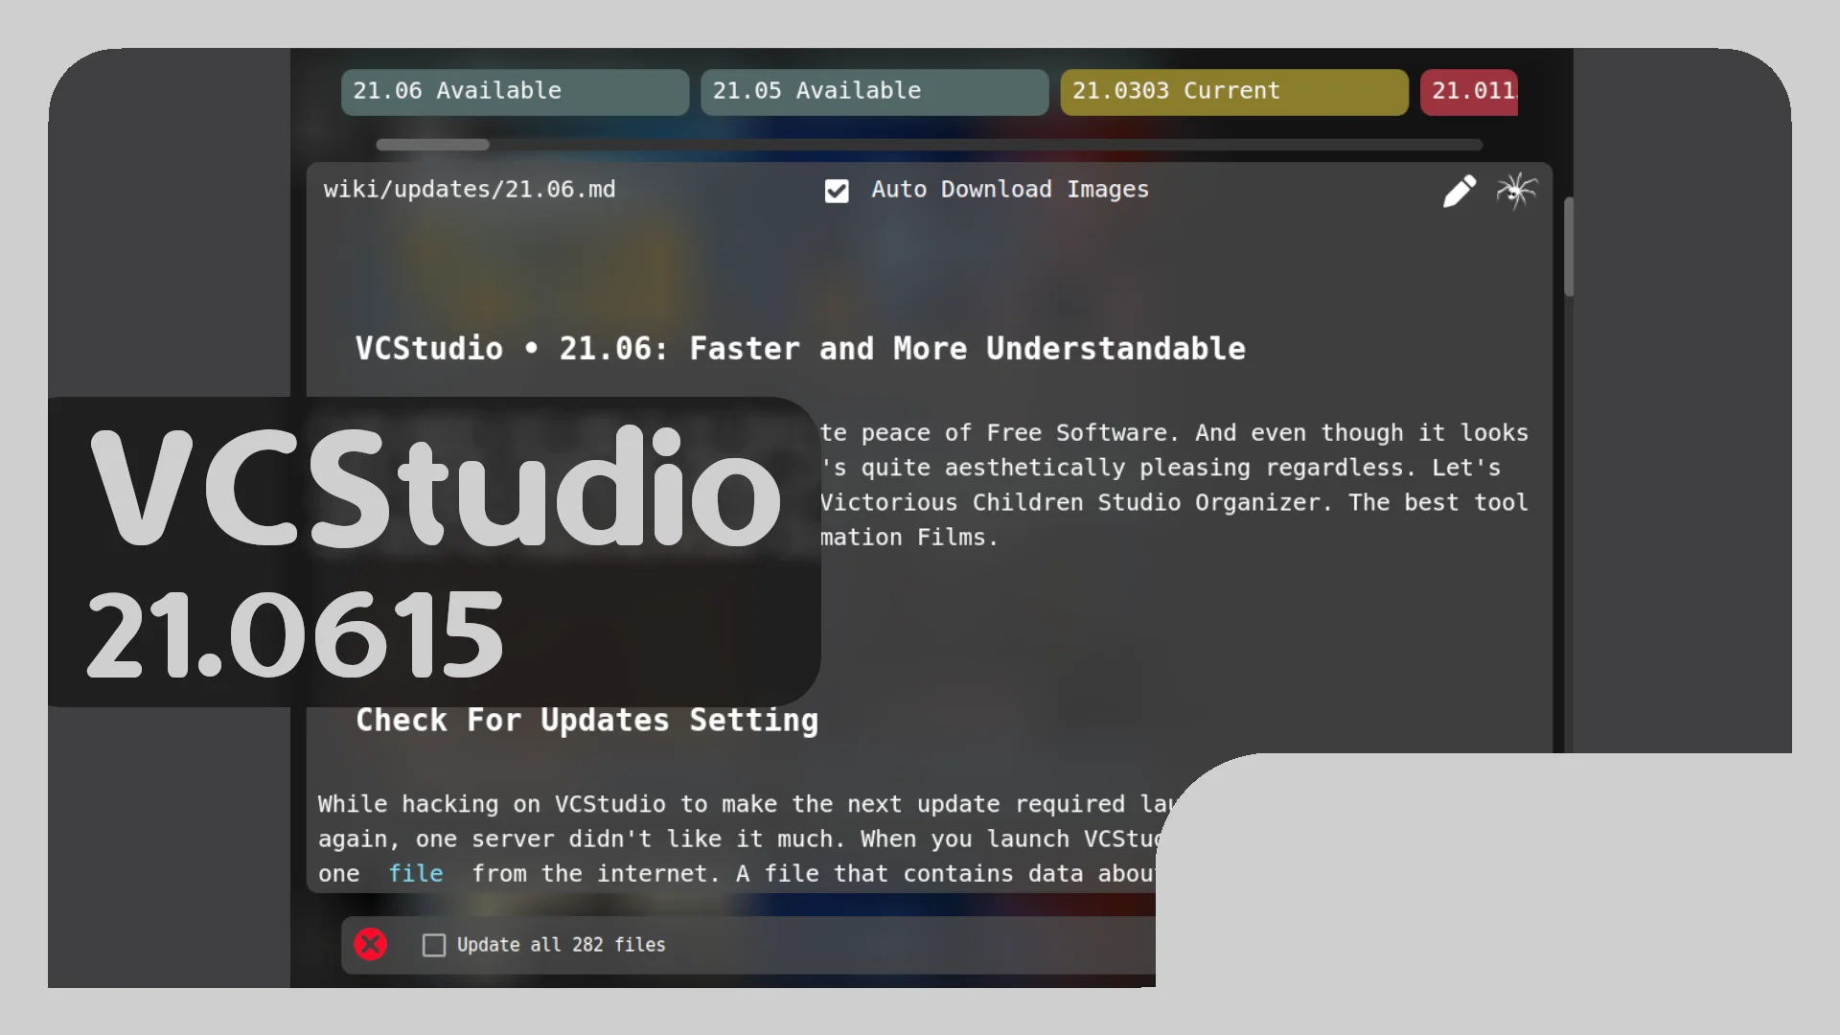
Task: Select the 21.06 Available version
Action: [515, 92]
